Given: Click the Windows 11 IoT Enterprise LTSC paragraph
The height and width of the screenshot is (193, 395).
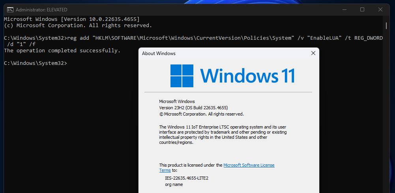Looking at the screenshot, I should (223, 134).
